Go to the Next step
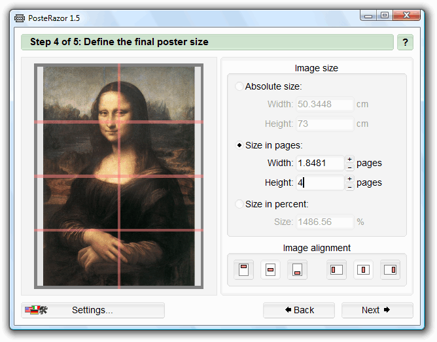 point(376,310)
